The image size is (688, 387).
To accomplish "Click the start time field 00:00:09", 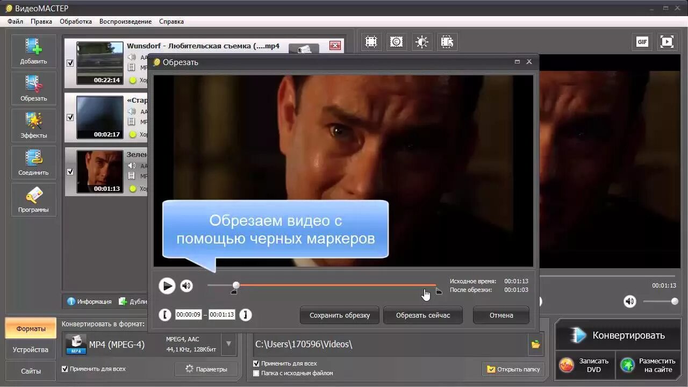I will pos(188,315).
